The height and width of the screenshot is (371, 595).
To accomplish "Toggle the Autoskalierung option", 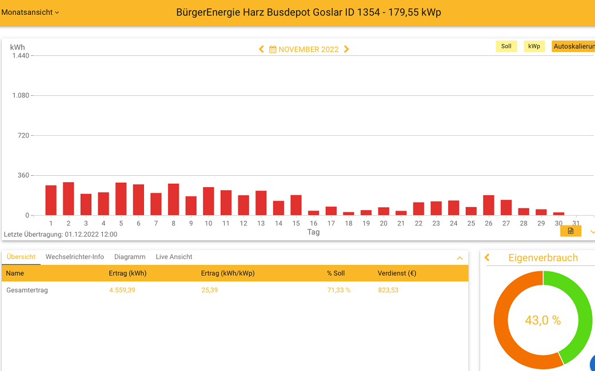I will [x=573, y=46].
